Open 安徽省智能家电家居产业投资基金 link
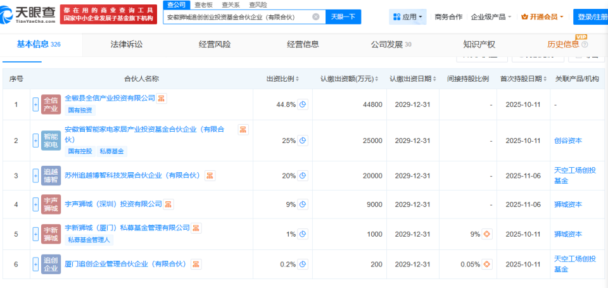The height and width of the screenshot is (288, 608). click(144, 134)
